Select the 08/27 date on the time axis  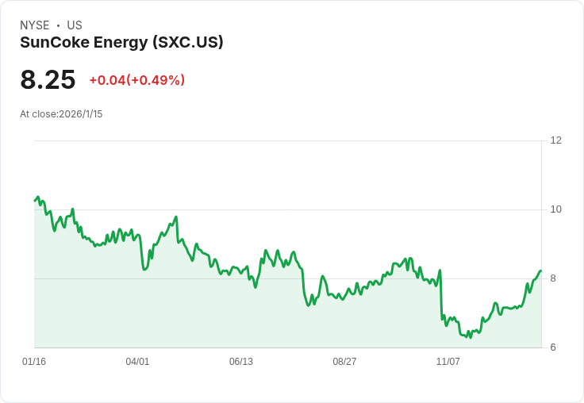(x=344, y=362)
